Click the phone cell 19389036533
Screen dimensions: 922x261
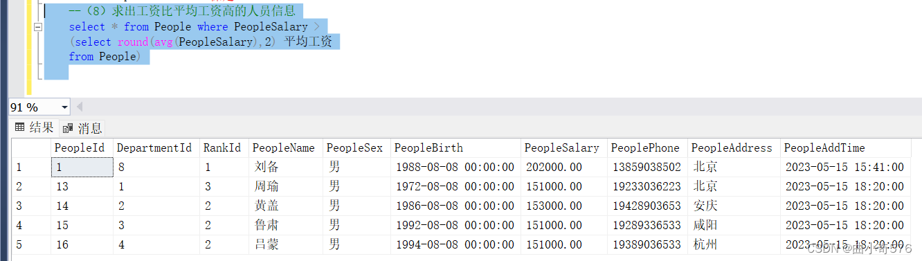click(647, 244)
